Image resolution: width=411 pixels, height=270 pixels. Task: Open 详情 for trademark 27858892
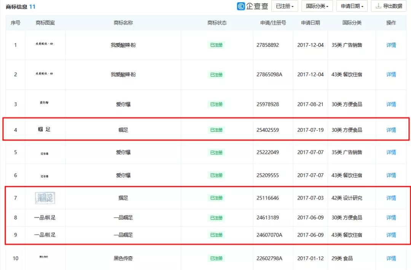(x=391, y=45)
